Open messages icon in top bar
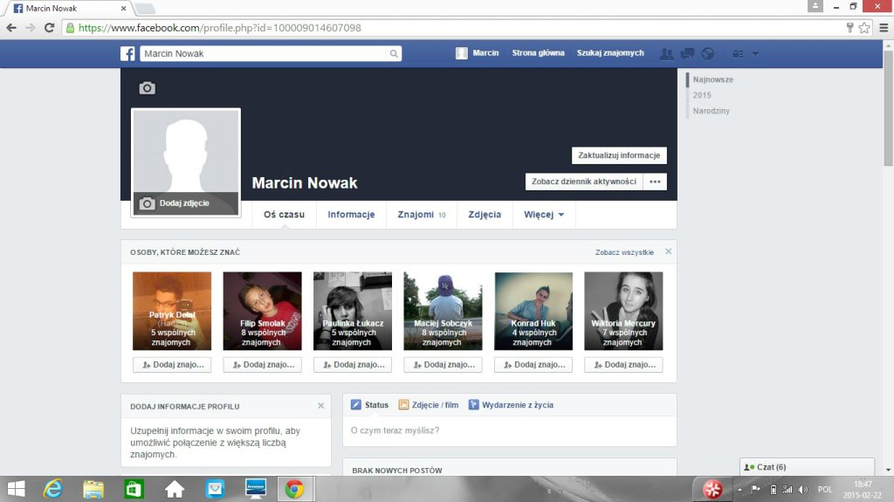Image resolution: width=894 pixels, height=502 pixels. pyautogui.click(x=687, y=53)
